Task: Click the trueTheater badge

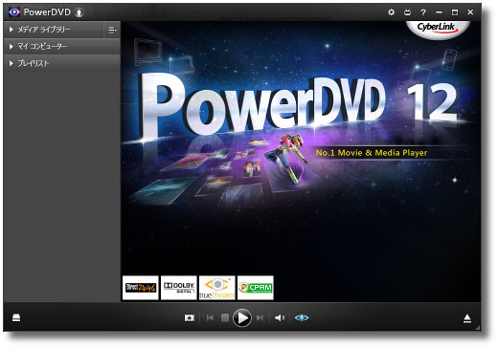Action: [x=217, y=288]
